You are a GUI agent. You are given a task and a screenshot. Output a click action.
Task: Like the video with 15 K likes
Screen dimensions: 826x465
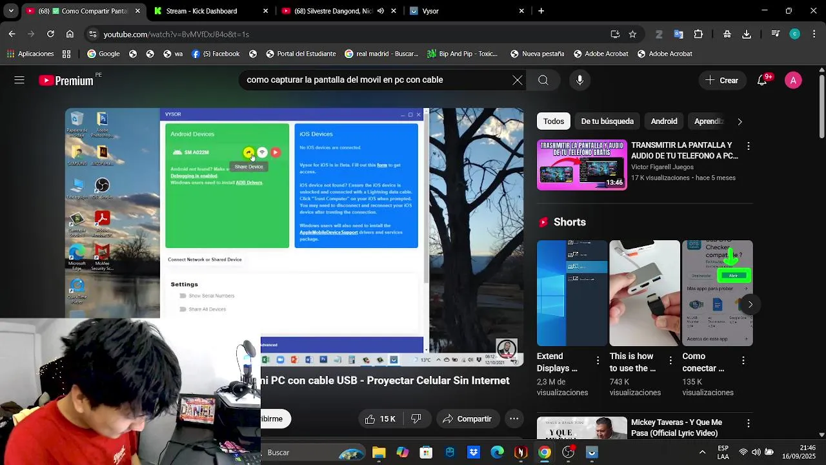click(380, 419)
